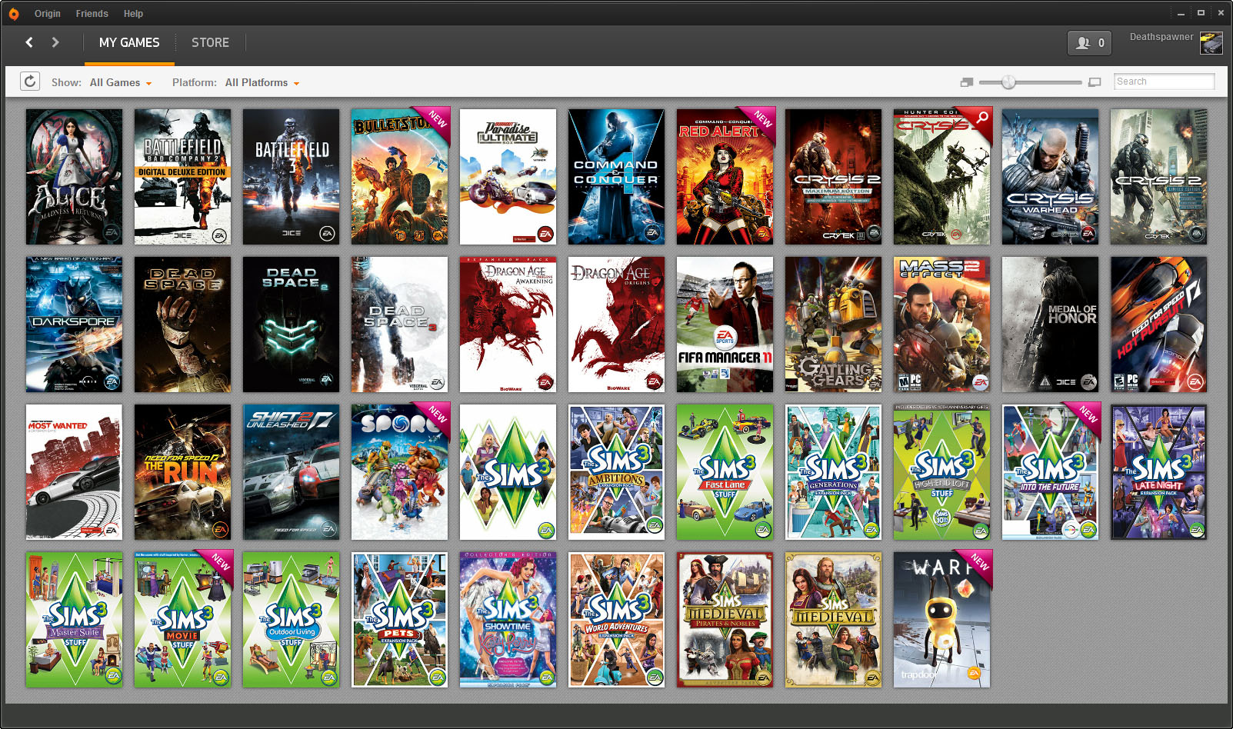Image resolution: width=1233 pixels, height=729 pixels.
Task: Select The Sims 3 Outdoor Living Stuff
Action: 291,620
